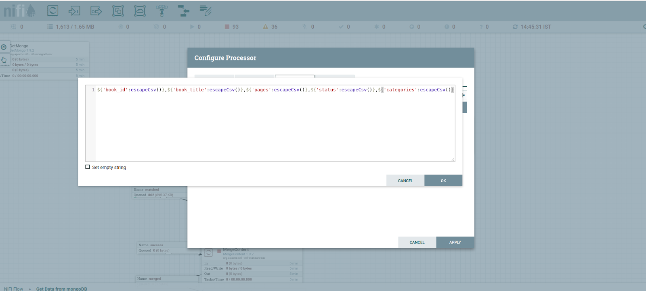Cancel the expression editor popup

(405, 181)
